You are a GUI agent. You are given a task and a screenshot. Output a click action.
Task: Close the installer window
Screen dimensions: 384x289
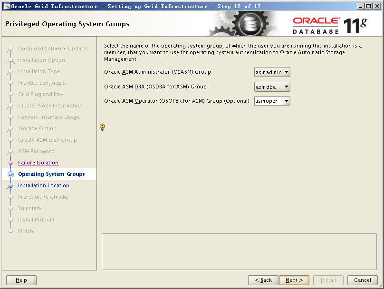coord(377,6)
